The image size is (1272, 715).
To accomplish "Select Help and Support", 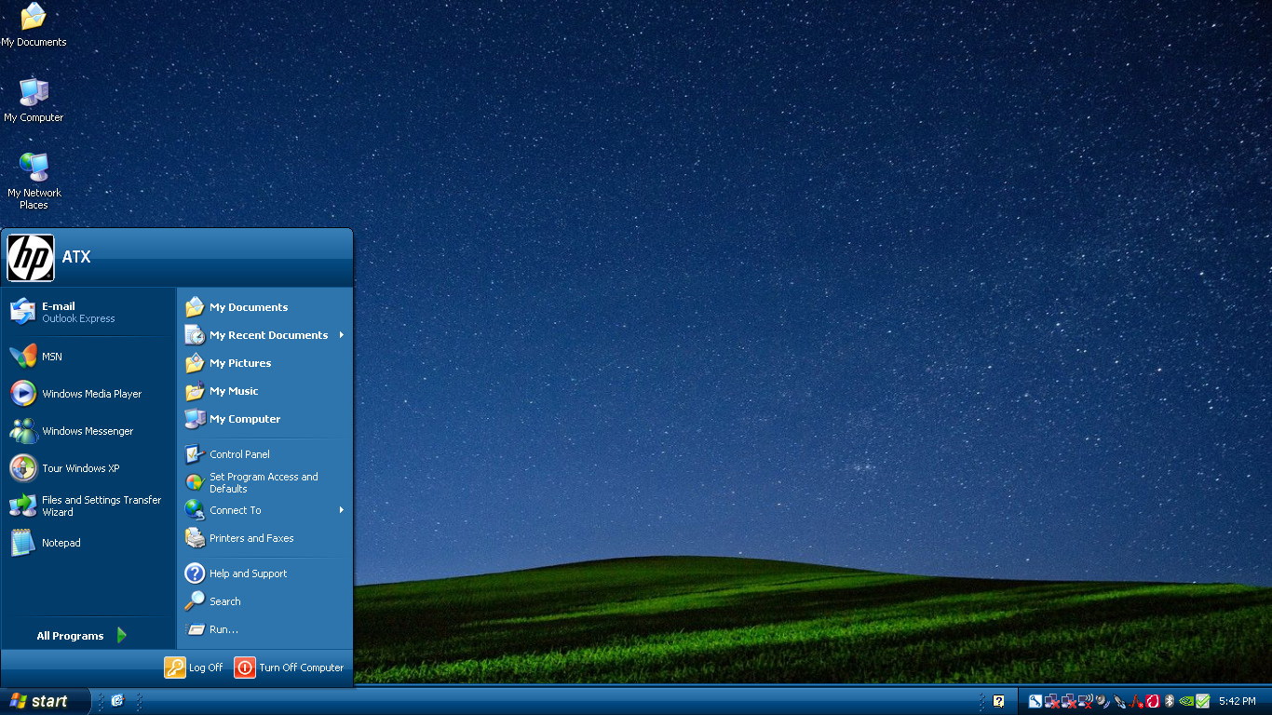I will click(265, 573).
